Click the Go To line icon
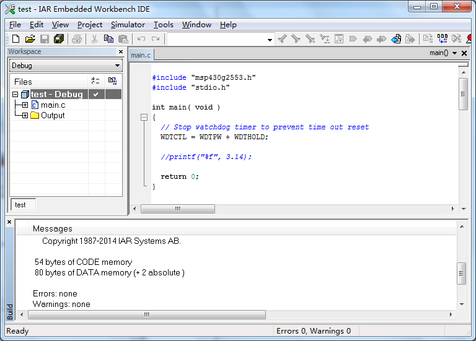Viewport: 476px width, 341px height. pos(339,39)
